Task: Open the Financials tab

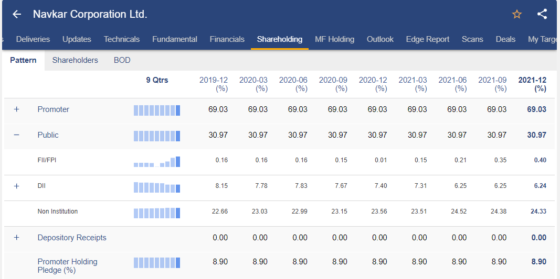Action: pyautogui.click(x=227, y=39)
